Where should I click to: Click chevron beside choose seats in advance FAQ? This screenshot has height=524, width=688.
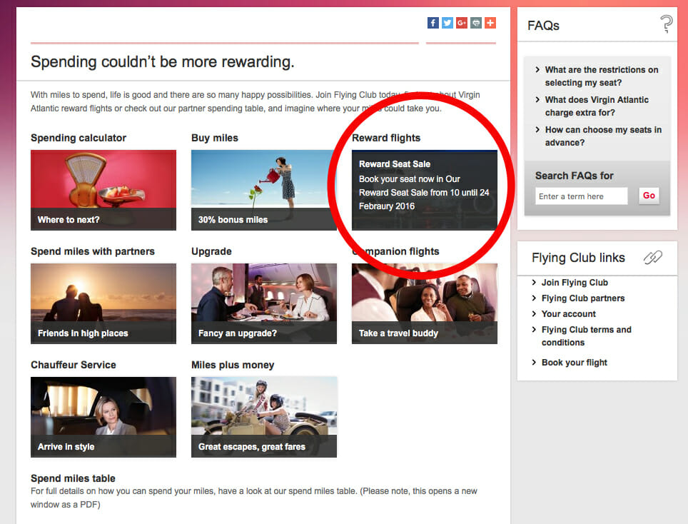[x=537, y=129]
